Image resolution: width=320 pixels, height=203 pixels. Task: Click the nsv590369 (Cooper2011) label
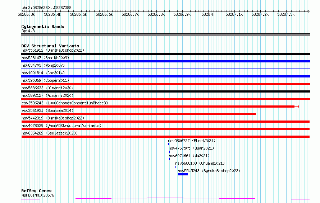point(45,80)
